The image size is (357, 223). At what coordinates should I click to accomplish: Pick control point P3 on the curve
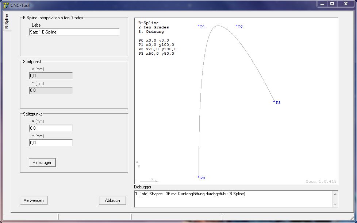[274, 102]
